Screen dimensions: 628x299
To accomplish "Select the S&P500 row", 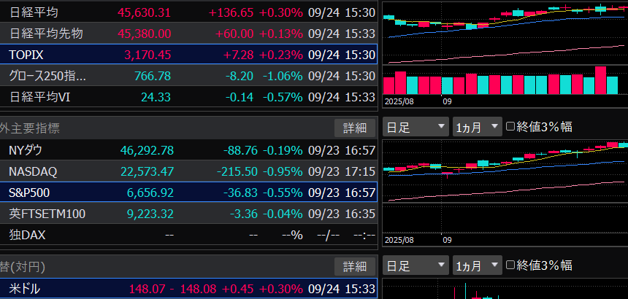I will [x=188, y=193].
